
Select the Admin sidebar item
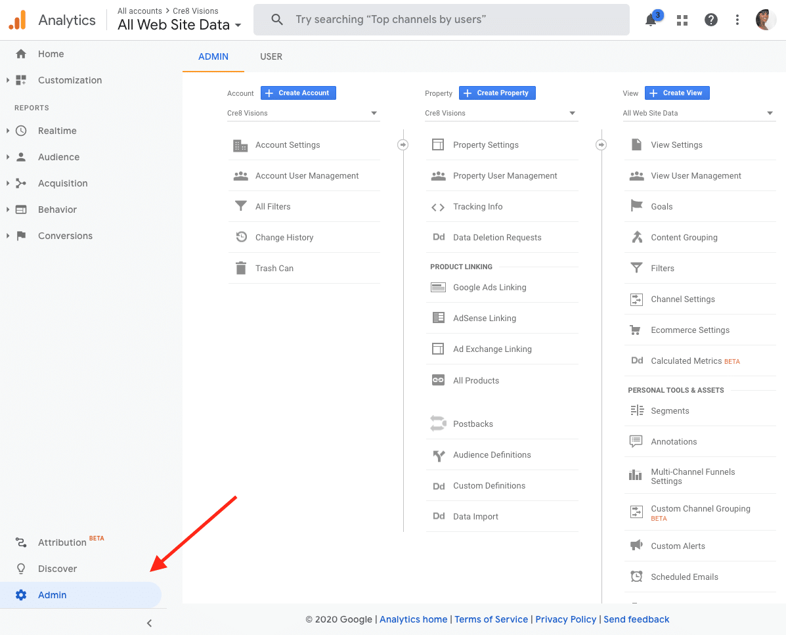(80, 595)
